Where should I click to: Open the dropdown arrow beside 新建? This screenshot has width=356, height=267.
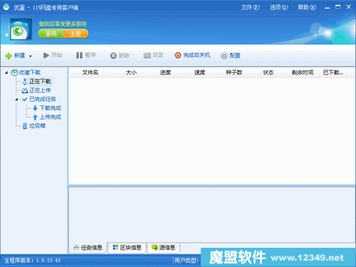pyautogui.click(x=31, y=56)
